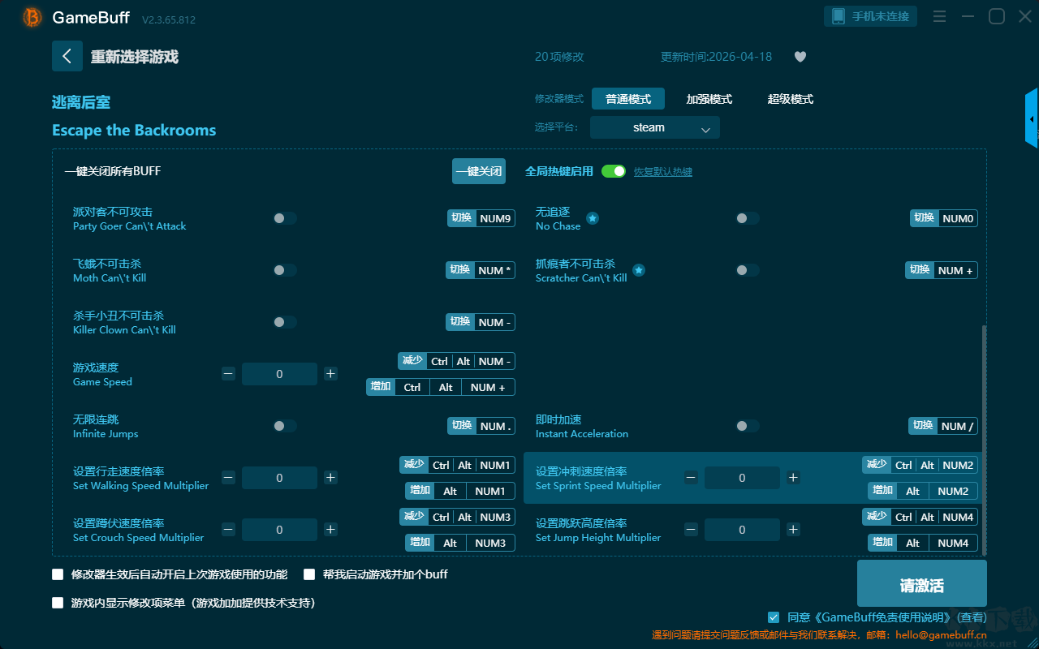Click the Game Speed value field
The height and width of the screenshot is (649, 1039).
[x=279, y=374]
